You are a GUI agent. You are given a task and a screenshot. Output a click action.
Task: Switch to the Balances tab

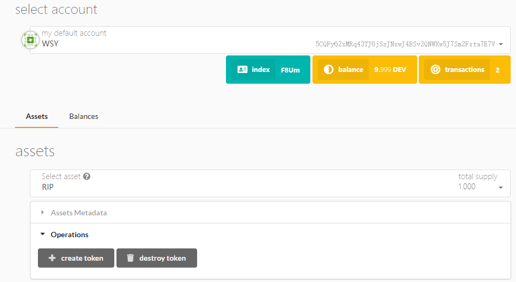coord(84,116)
